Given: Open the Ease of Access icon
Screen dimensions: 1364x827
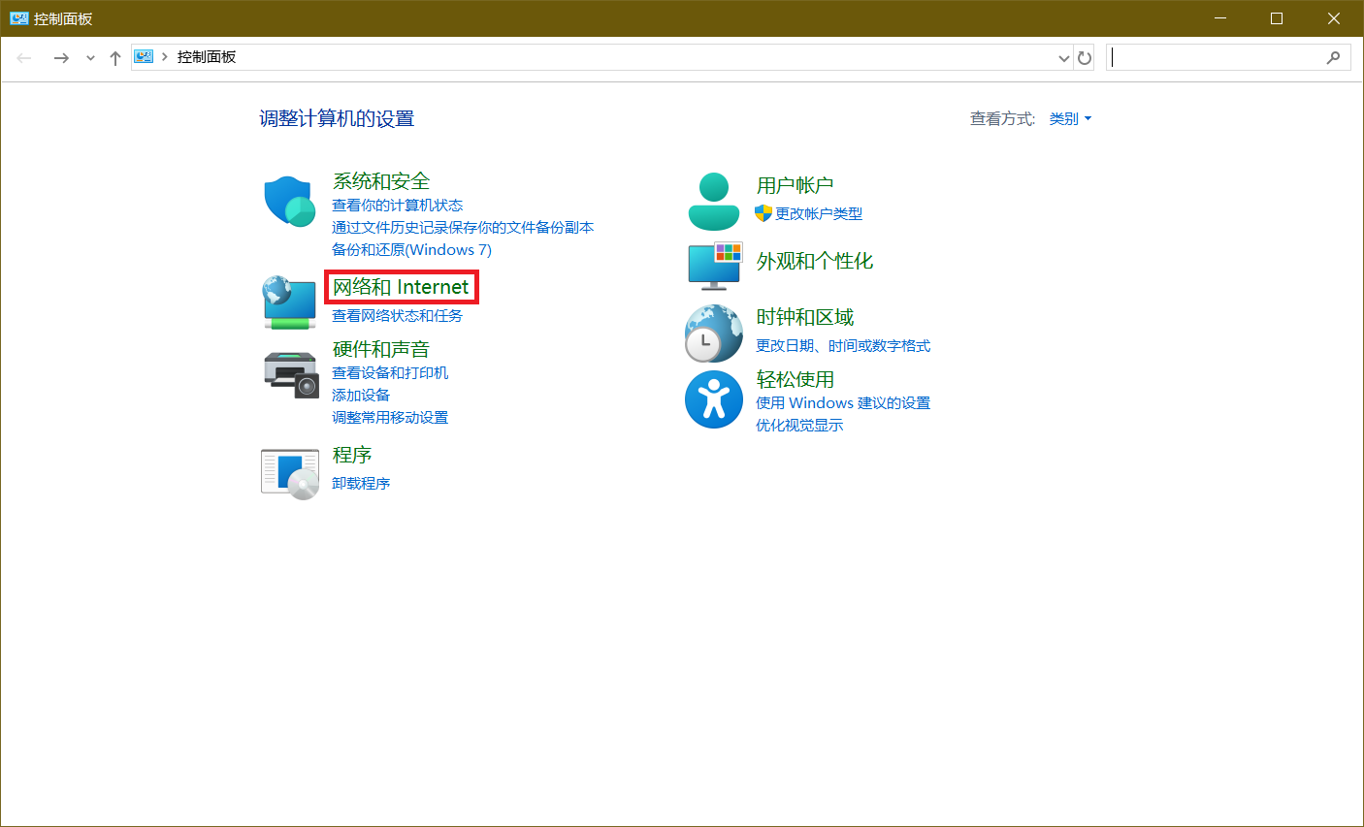Looking at the screenshot, I should pyautogui.click(x=713, y=399).
